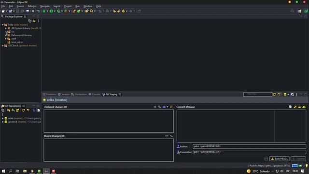
Task: Click the Refresh icon in Git Staging
Action: (x=274, y=95)
